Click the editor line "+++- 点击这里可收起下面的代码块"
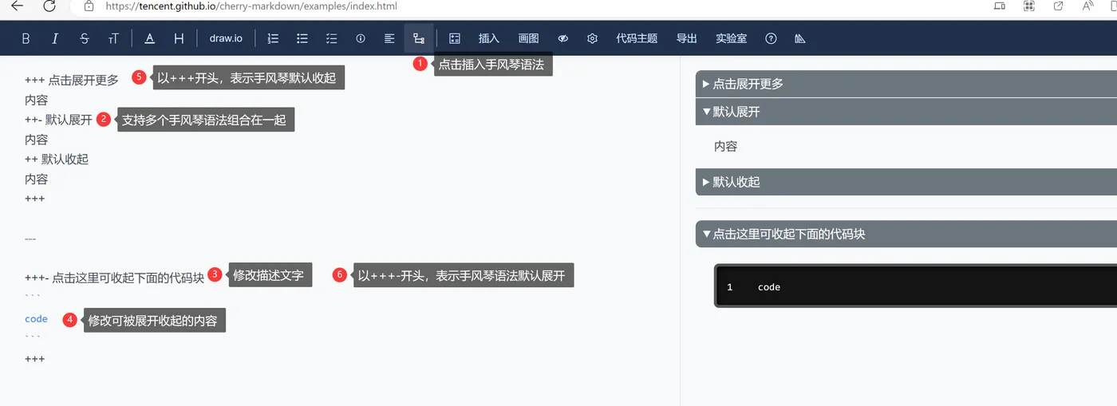The height and width of the screenshot is (406, 1117). point(115,278)
